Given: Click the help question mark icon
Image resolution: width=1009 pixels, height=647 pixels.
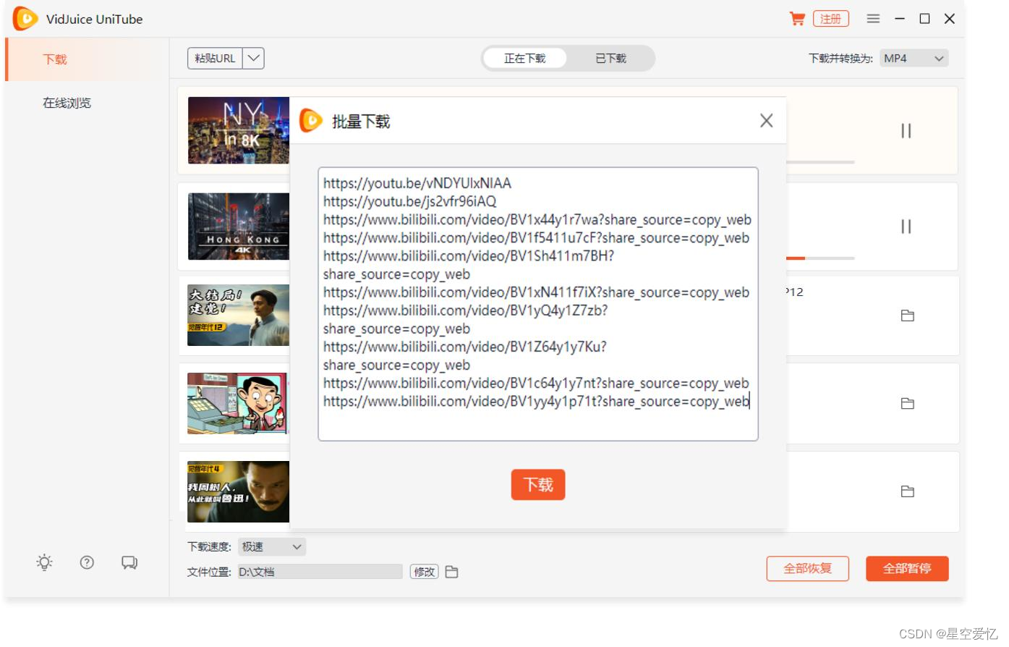Looking at the screenshot, I should click(87, 562).
